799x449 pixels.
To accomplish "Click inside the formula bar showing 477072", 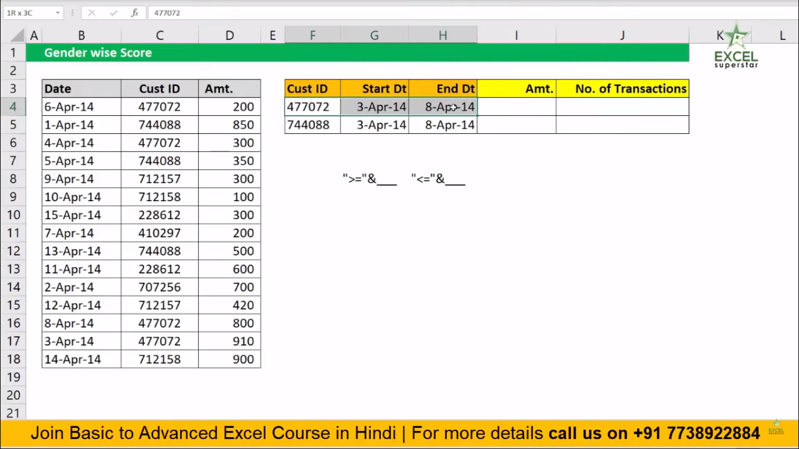I will pyautogui.click(x=473, y=13).
